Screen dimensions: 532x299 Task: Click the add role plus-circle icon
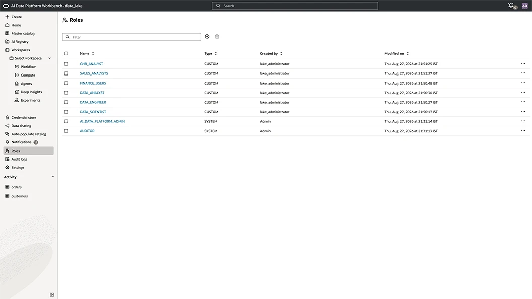tap(207, 37)
